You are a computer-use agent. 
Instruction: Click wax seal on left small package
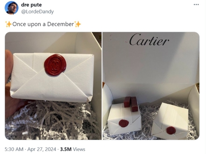(x=124, y=123)
